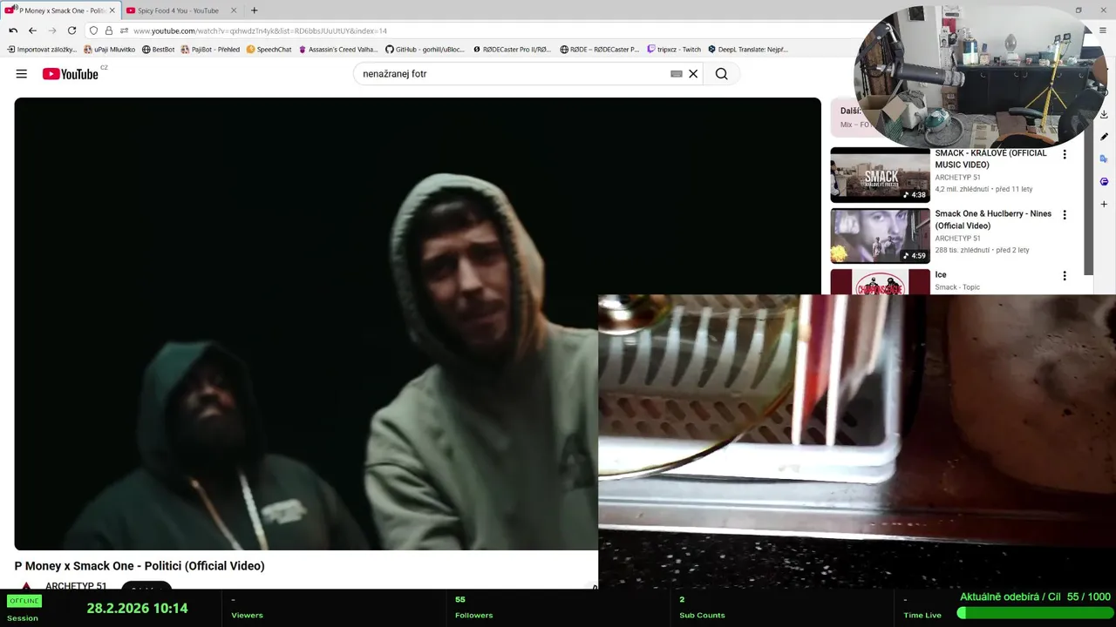Click the sidebar plus add icon

click(x=1104, y=205)
